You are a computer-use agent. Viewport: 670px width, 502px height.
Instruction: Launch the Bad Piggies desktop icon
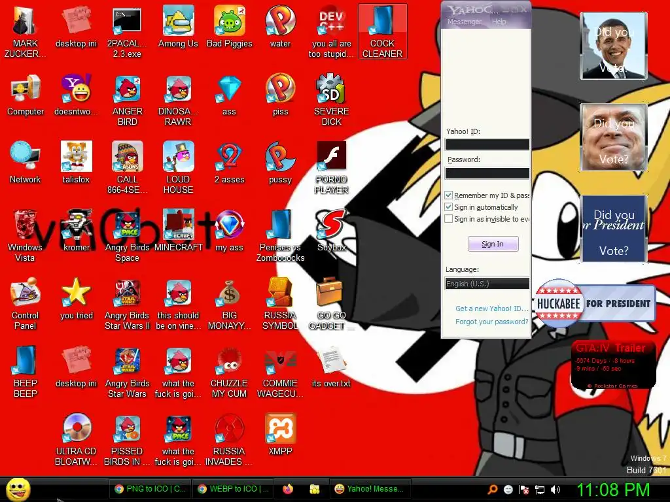229,27
